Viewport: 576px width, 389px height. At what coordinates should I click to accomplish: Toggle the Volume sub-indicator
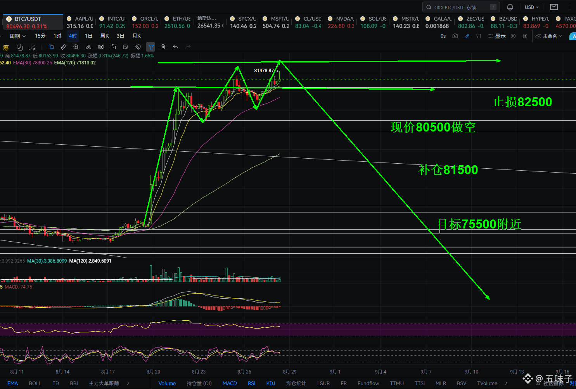coord(167,383)
